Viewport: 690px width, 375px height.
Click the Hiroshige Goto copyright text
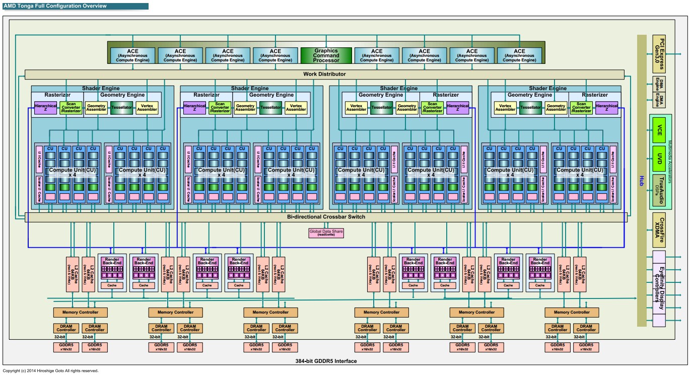[x=50, y=371]
